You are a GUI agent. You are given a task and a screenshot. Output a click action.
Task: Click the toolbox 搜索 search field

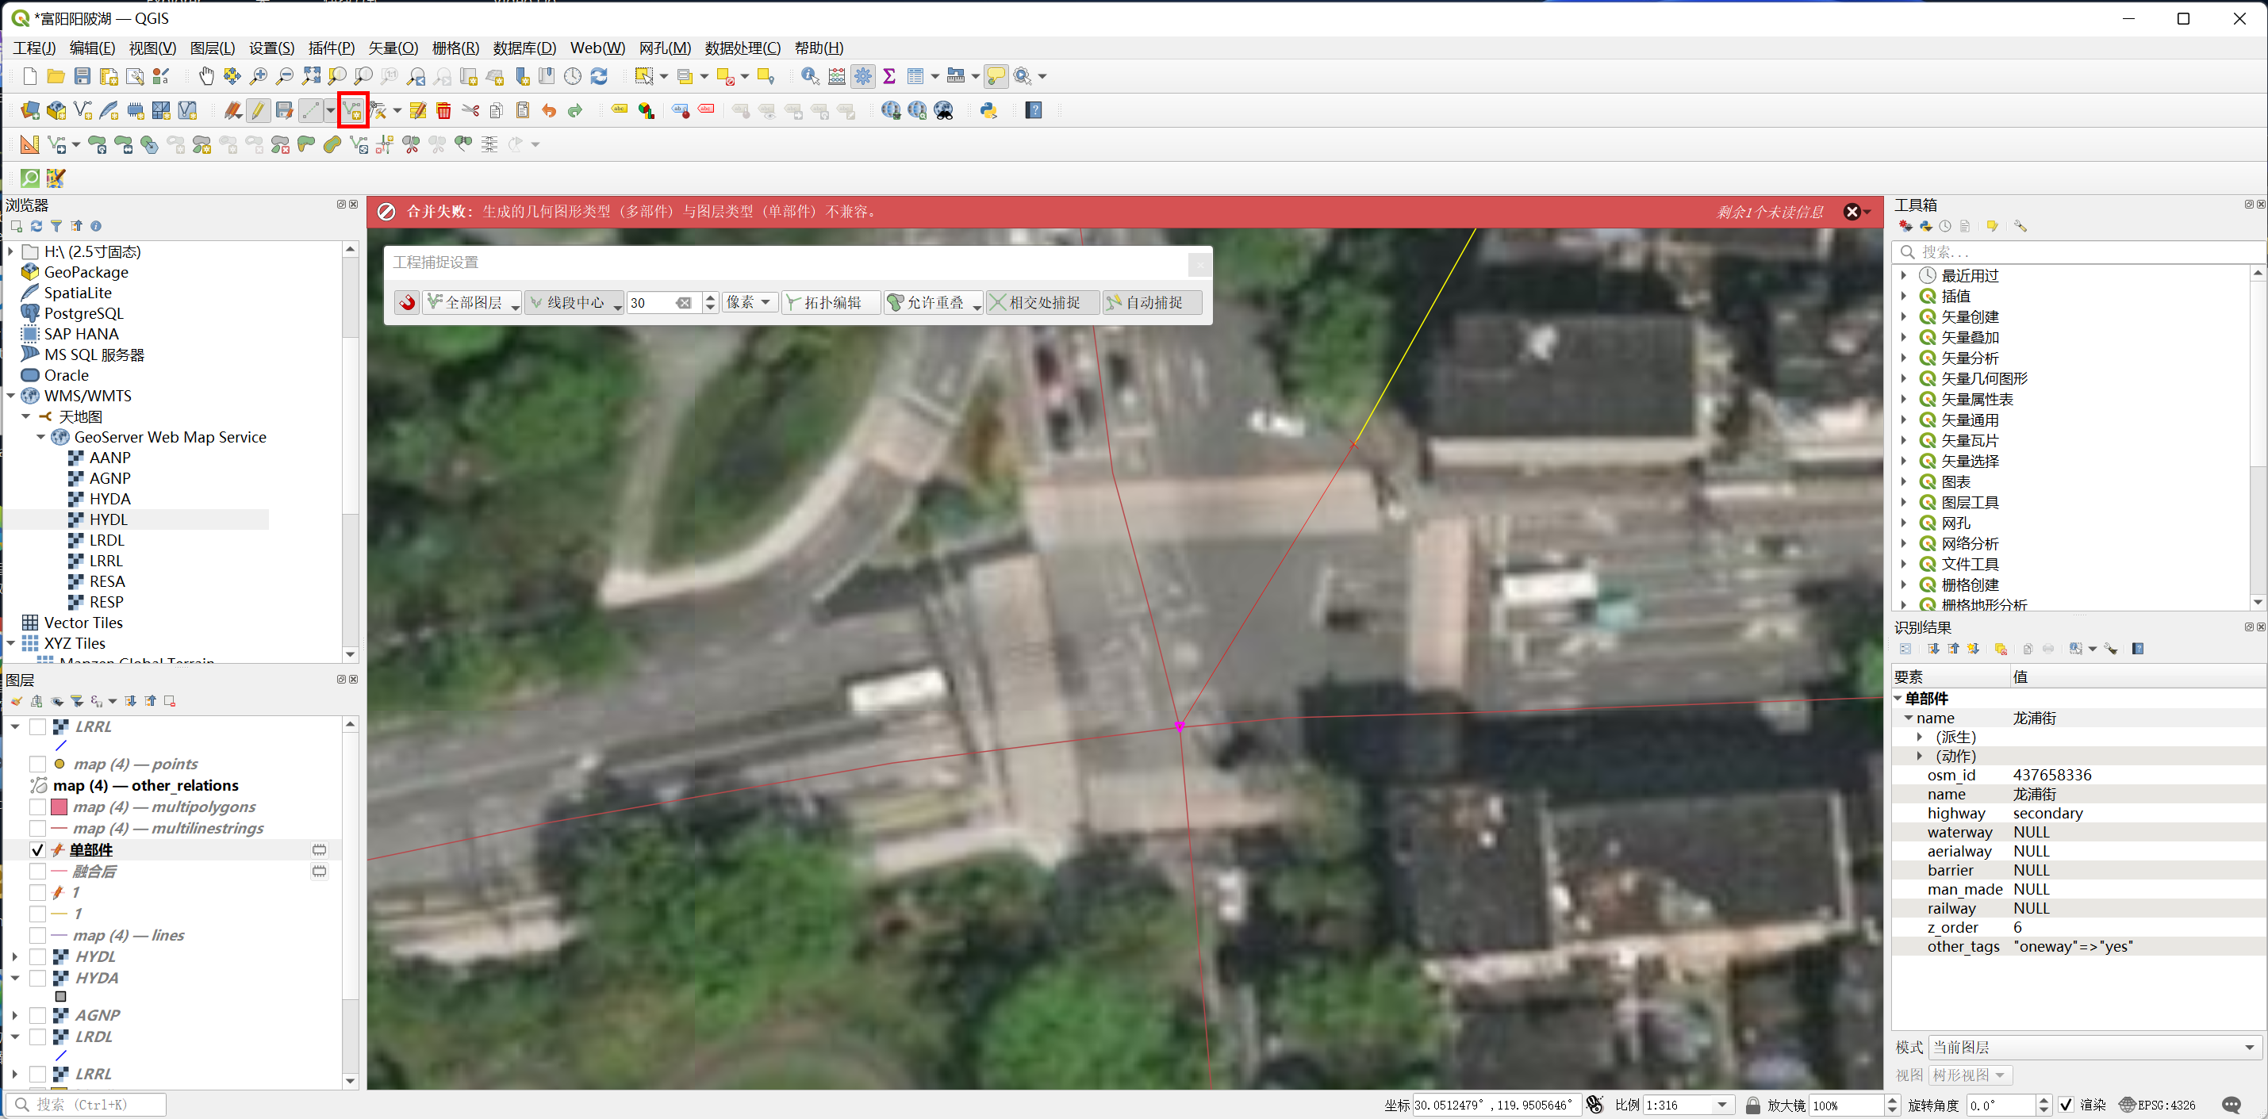[2078, 252]
